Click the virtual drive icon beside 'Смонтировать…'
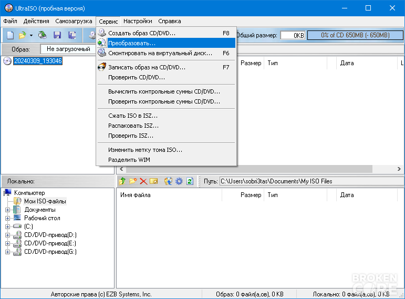405x299 pixels. coord(102,53)
